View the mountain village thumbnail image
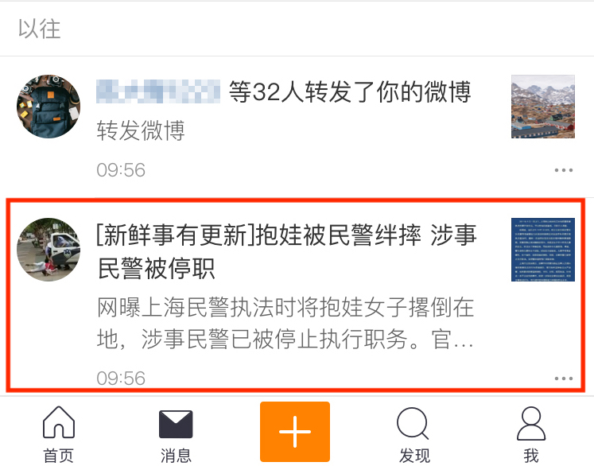Screen dimensions: 594x466 543,107
